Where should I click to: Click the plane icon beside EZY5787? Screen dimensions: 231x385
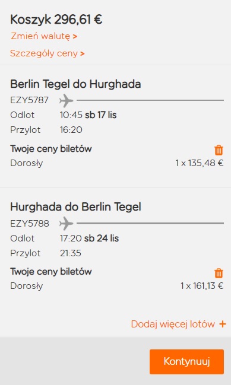67,100
